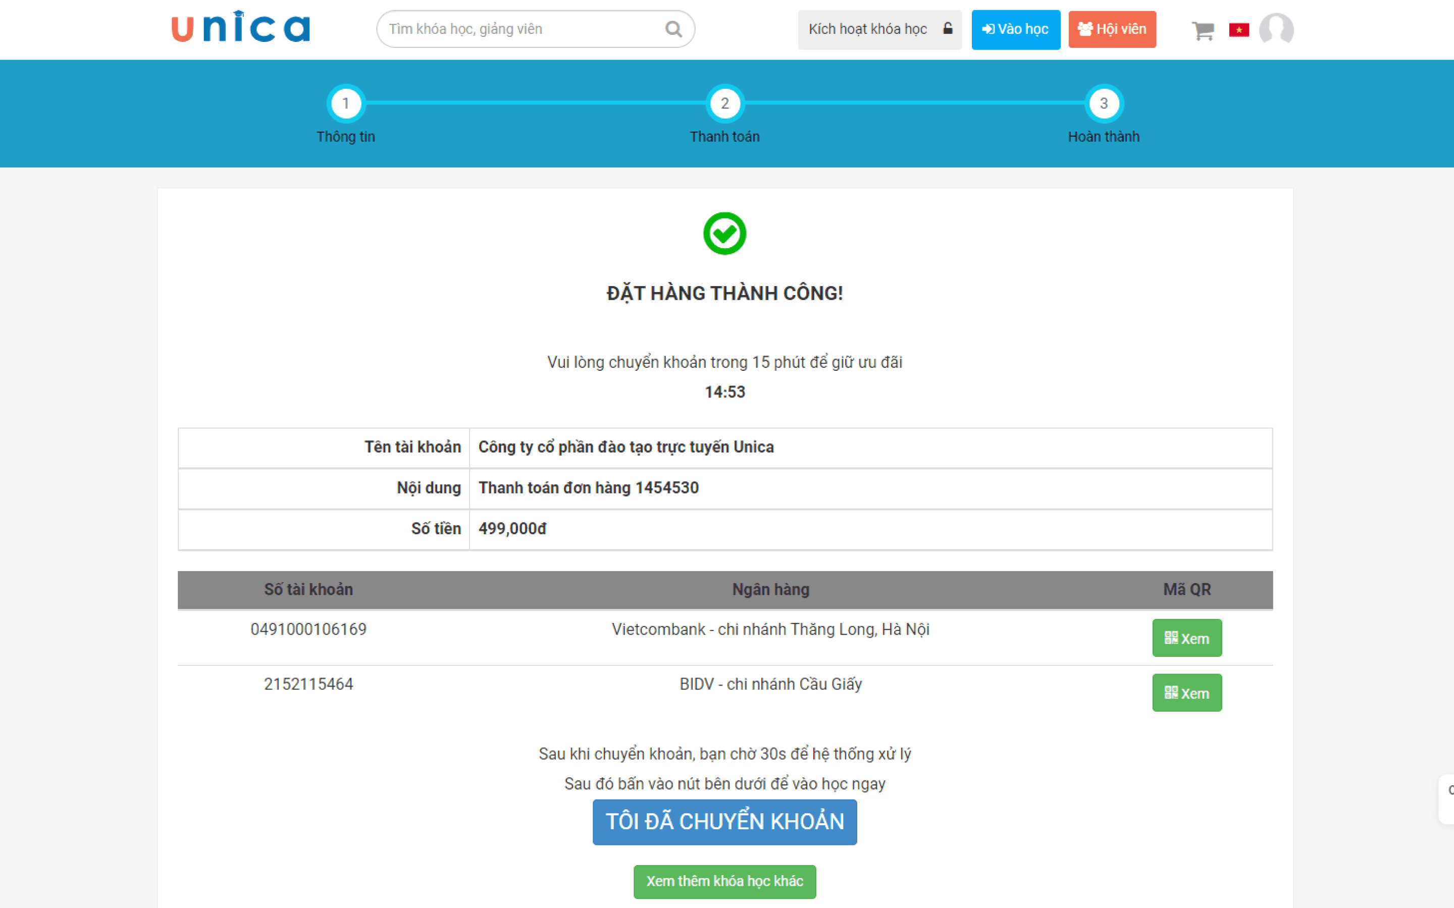Click the Ngân hàng column header
Image resolution: width=1454 pixels, height=908 pixels.
[770, 590]
